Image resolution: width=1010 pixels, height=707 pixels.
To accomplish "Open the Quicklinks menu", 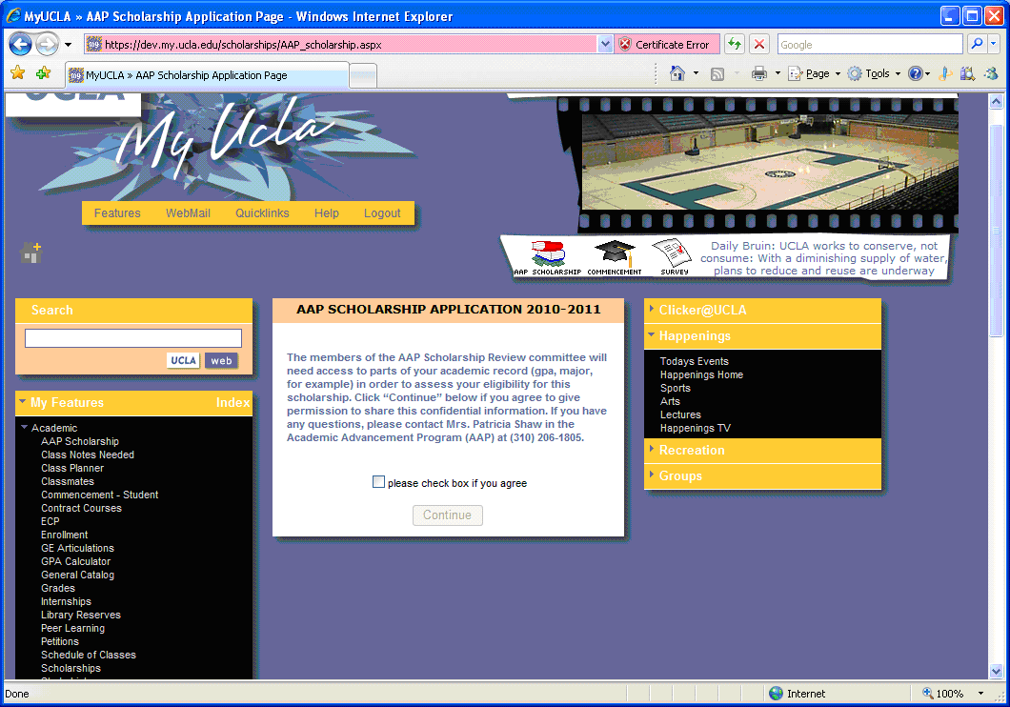I will (262, 213).
